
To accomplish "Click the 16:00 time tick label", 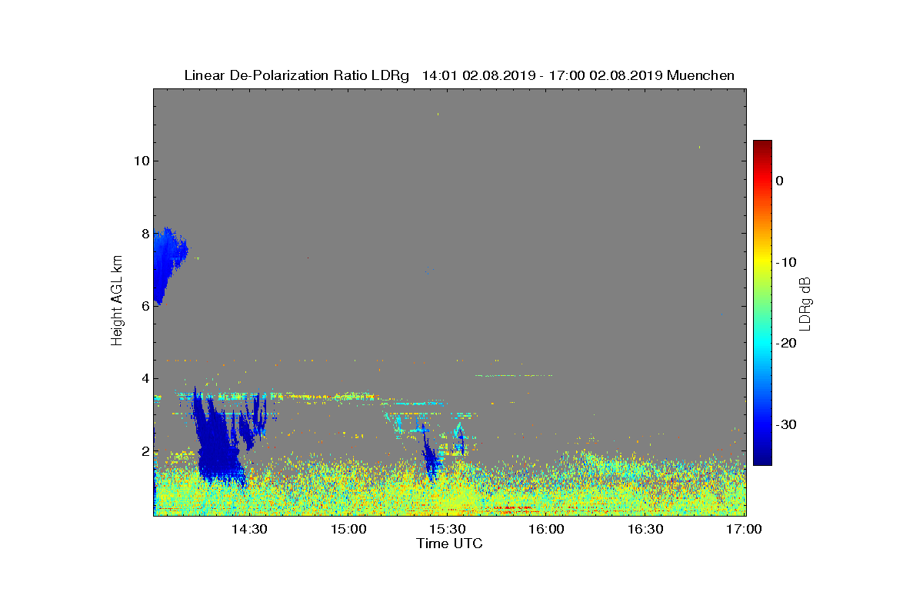I will 547,530.
